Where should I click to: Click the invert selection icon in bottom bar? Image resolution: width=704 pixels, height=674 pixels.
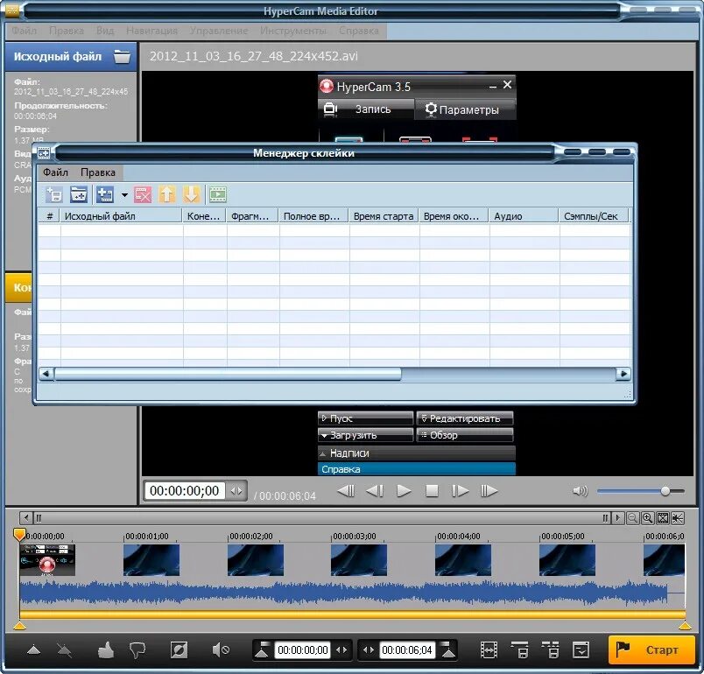pyautogui.click(x=179, y=650)
